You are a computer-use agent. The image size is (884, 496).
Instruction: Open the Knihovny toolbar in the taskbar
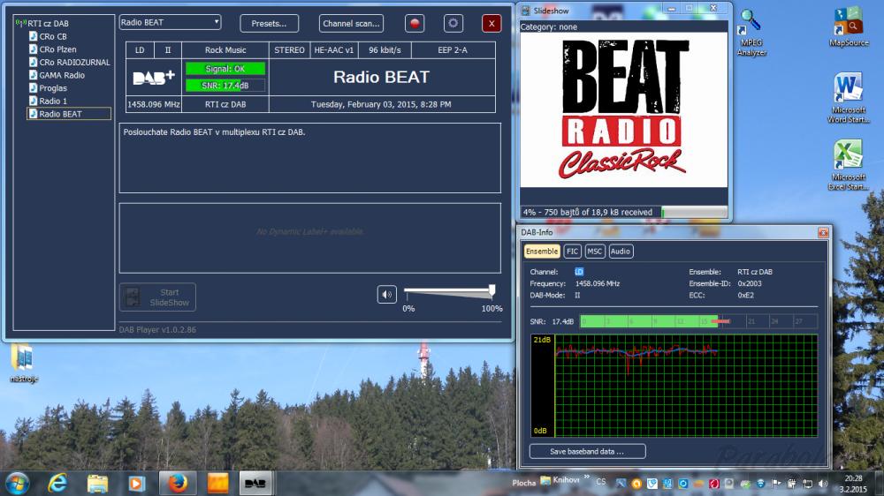[x=560, y=480]
